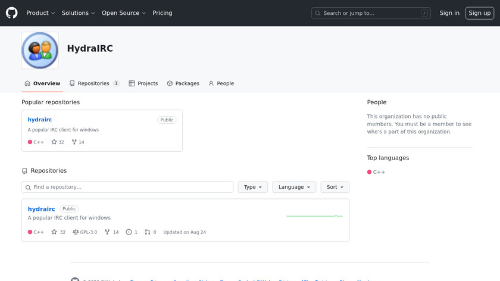Open the Type filter dropdown
Viewport: 500px width, 281px height.
[253, 187]
